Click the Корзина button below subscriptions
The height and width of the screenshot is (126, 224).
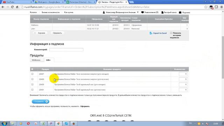point(40,33)
